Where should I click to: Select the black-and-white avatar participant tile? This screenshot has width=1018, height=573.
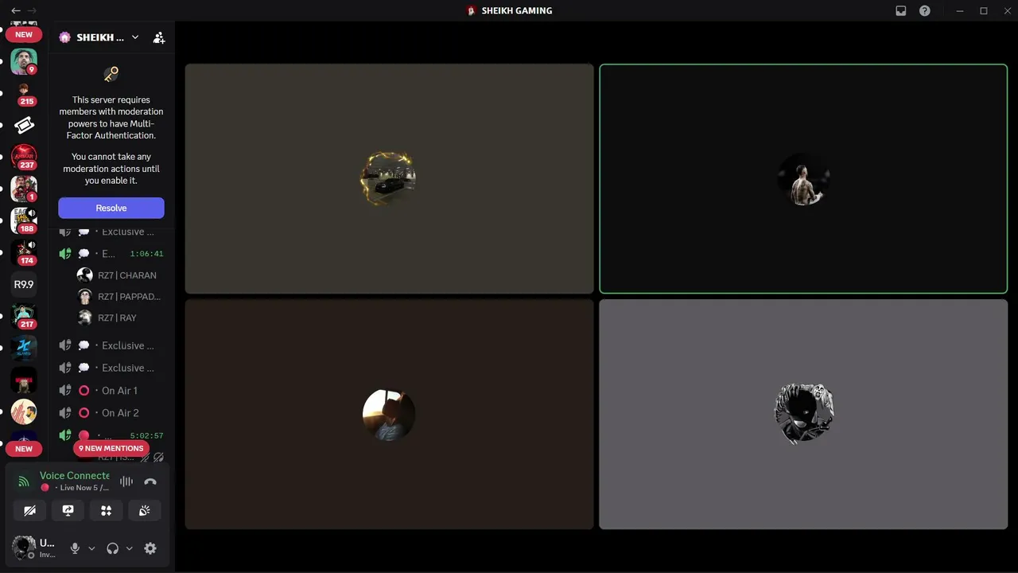pos(803,414)
